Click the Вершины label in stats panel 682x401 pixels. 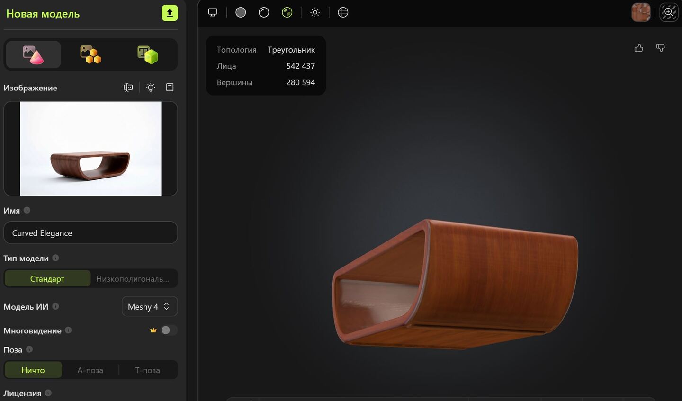coord(234,82)
